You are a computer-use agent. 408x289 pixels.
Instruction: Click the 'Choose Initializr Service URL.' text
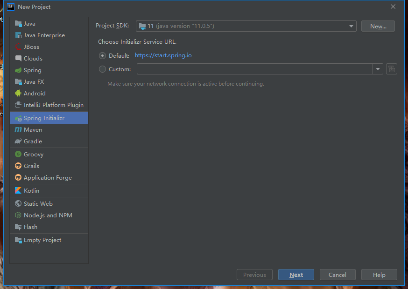[x=137, y=42]
